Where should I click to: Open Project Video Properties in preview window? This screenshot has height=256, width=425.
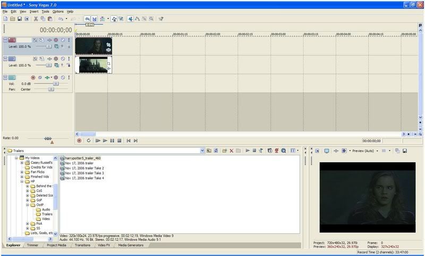coord(317,151)
